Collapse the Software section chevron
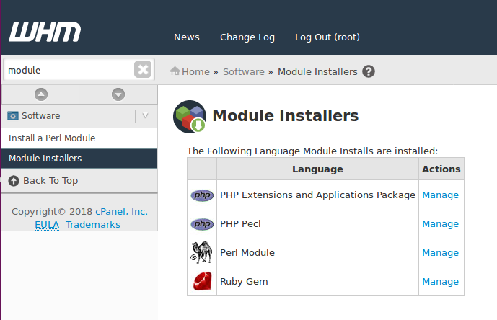Image resolution: width=497 pixels, height=320 pixels. click(145, 115)
